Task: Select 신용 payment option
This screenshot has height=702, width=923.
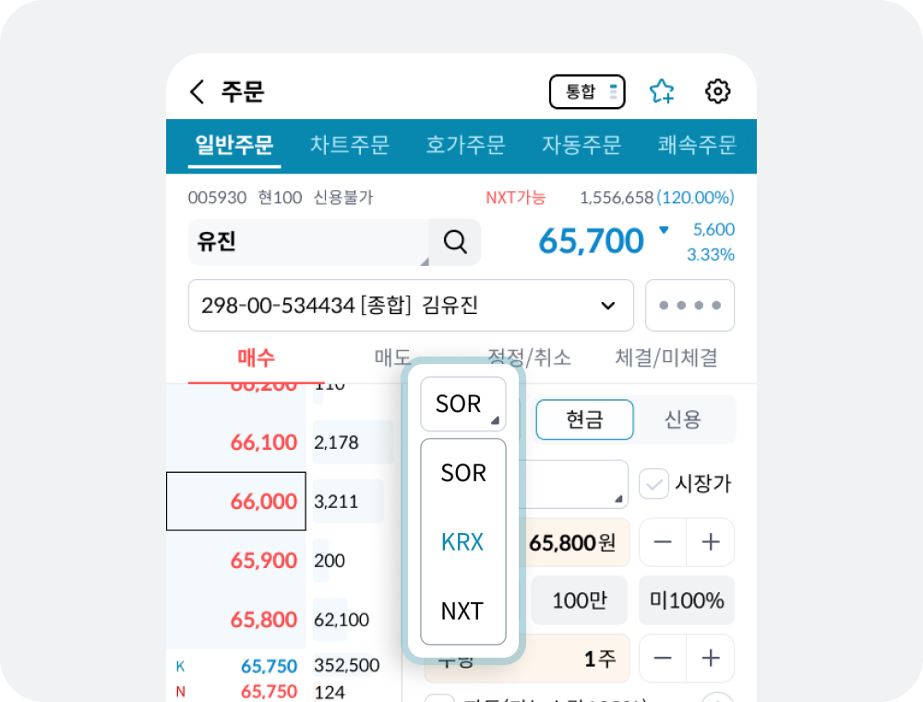Action: pos(683,419)
